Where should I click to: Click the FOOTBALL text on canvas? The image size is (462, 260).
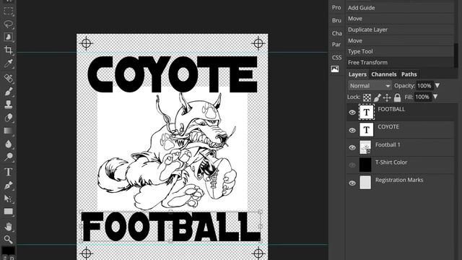click(170, 226)
